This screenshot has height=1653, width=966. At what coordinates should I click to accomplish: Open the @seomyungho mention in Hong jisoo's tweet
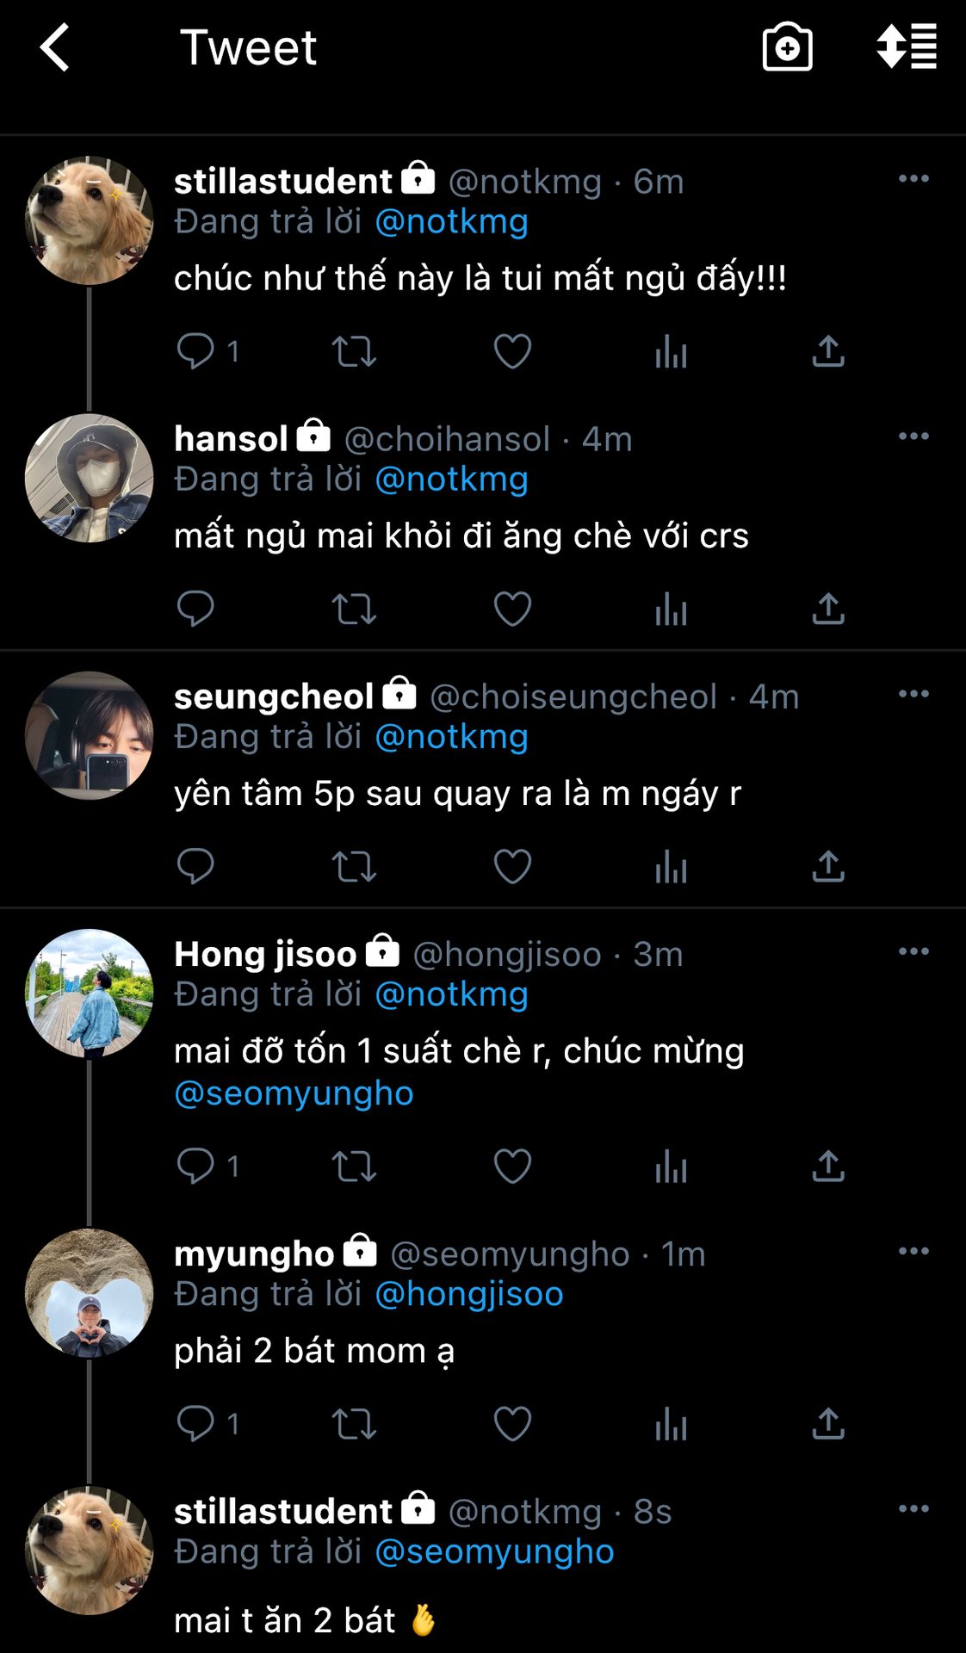point(294,1093)
